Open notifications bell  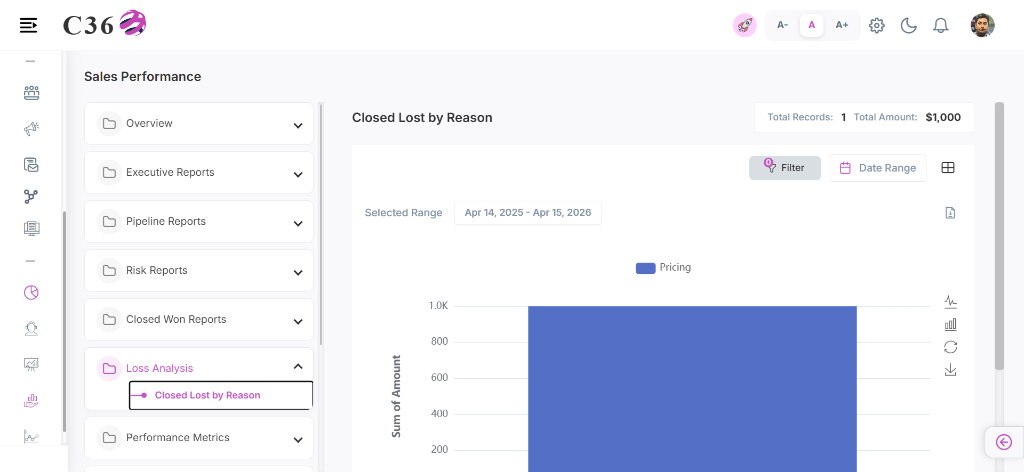pos(941,25)
